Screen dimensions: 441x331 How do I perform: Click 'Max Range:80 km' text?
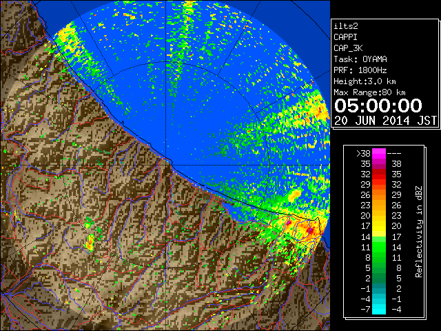pos(369,92)
